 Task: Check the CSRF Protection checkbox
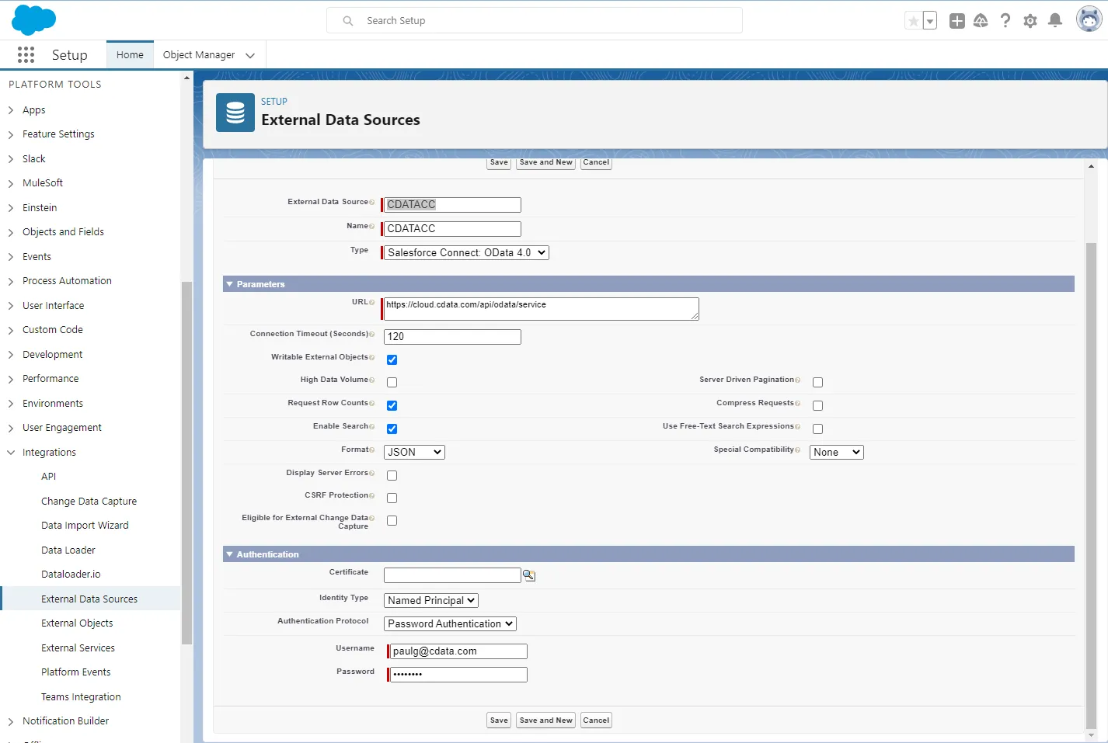click(392, 498)
